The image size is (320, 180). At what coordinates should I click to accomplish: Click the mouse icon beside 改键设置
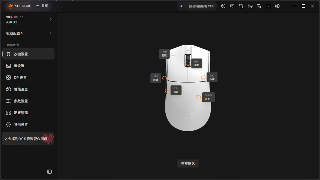[x=8, y=54]
